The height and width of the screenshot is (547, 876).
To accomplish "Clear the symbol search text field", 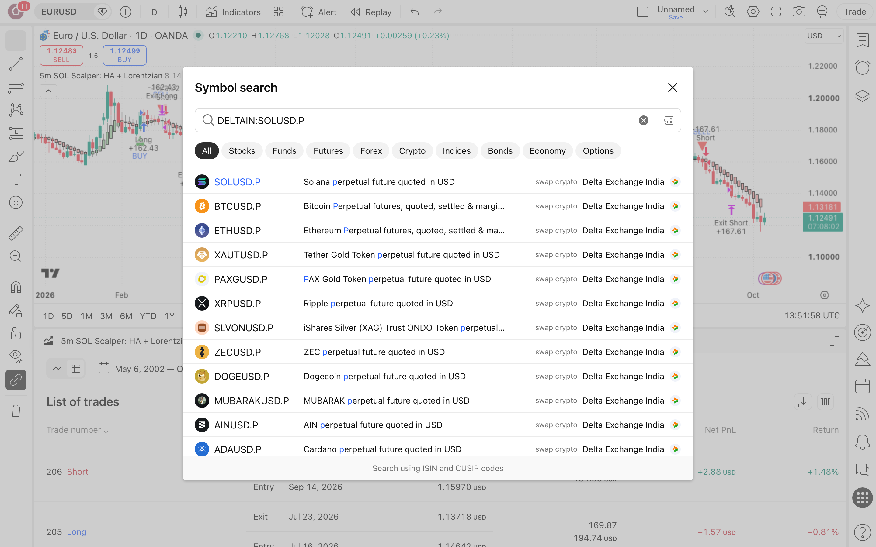I will point(643,120).
